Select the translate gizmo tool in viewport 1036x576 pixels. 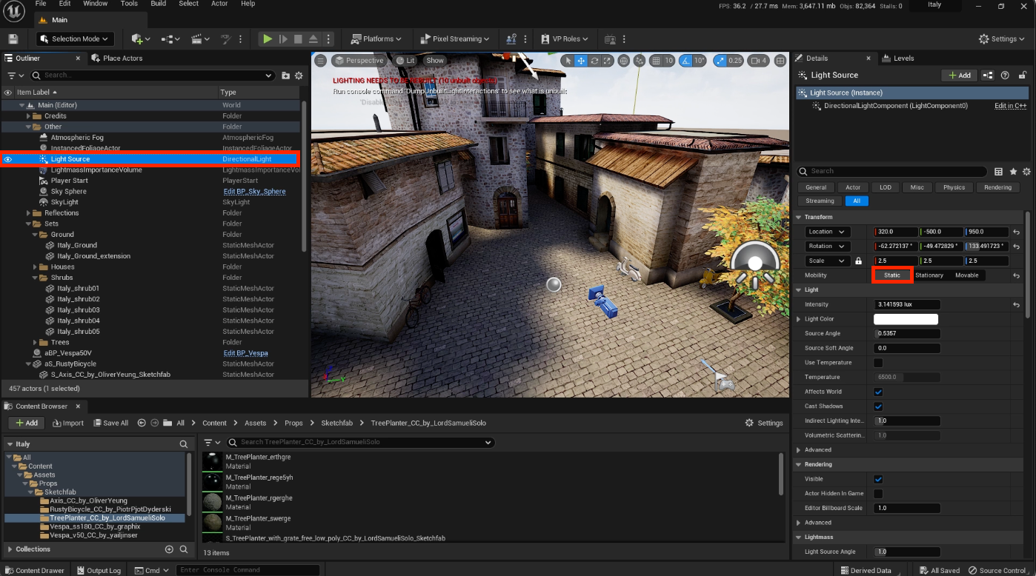581,61
